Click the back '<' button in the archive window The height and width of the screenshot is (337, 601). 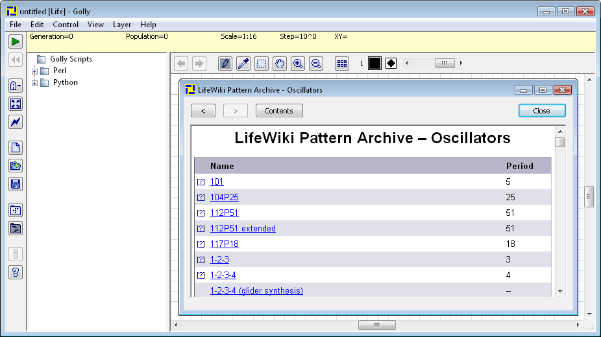tap(203, 111)
